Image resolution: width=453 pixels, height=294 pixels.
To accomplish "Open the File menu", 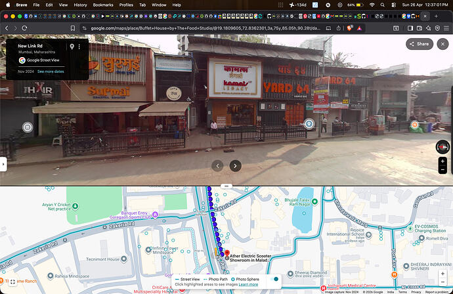I will (36, 5).
